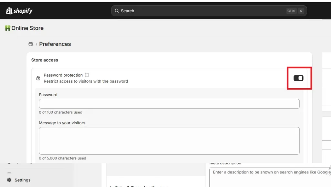Click the Message to your visitors textarea
Viewport: 331px width, 187px height.
coord(169,140)
